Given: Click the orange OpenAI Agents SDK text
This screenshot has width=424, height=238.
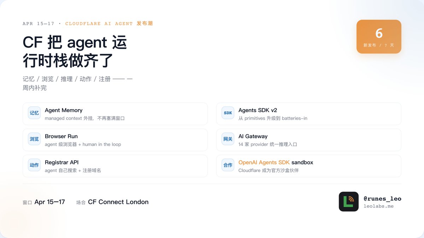Looking at the screenshot, I should [264, 163].
